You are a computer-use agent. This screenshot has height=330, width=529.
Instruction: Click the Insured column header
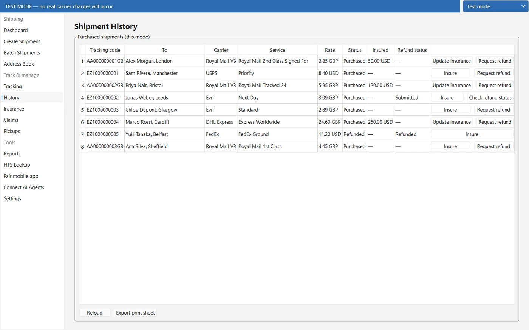pyautogui.click(x=381, y=50)
